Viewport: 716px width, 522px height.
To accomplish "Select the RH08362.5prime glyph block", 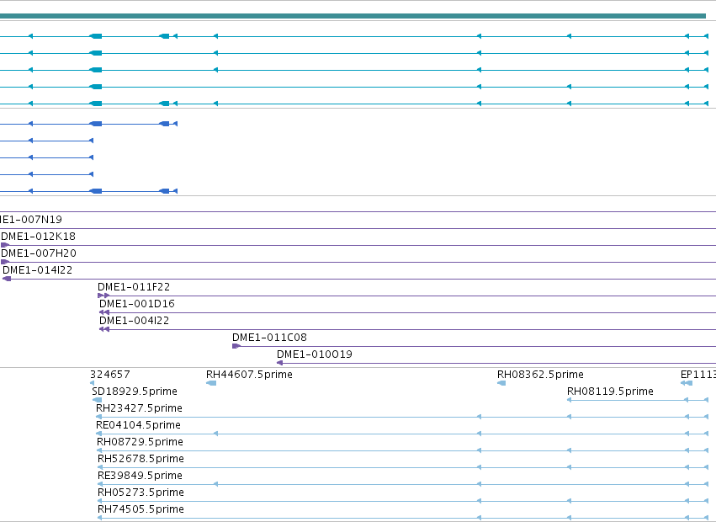I will (501, 383).
